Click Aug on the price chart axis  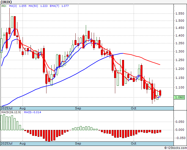pos(23,108)
